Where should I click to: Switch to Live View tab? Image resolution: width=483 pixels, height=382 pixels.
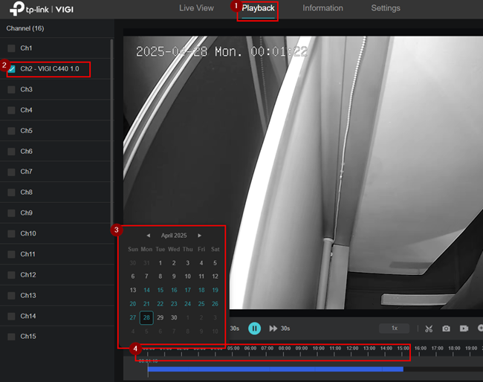(x=196, y=8)
